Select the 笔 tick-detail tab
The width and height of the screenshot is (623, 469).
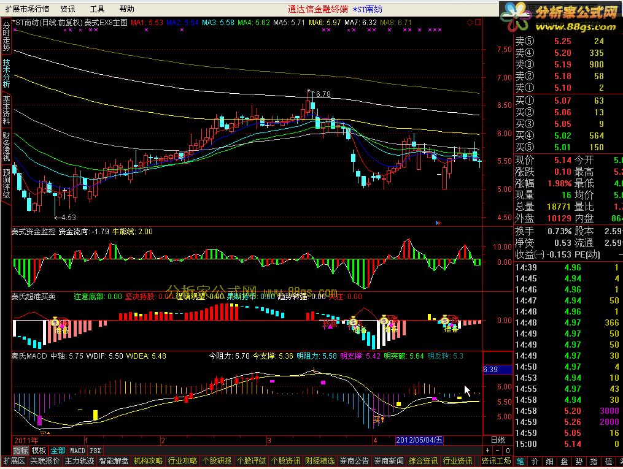[520, 461]
